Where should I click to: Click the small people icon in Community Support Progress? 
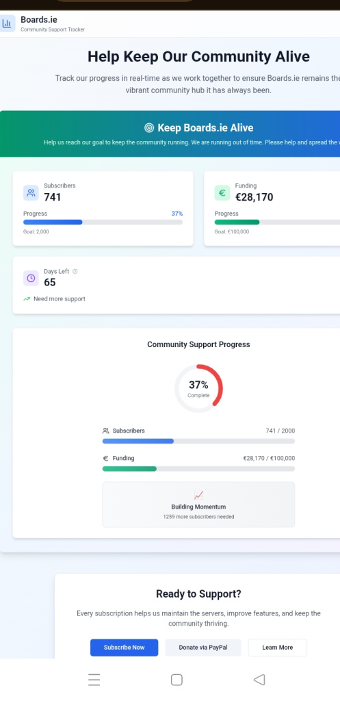coord(106,431)
